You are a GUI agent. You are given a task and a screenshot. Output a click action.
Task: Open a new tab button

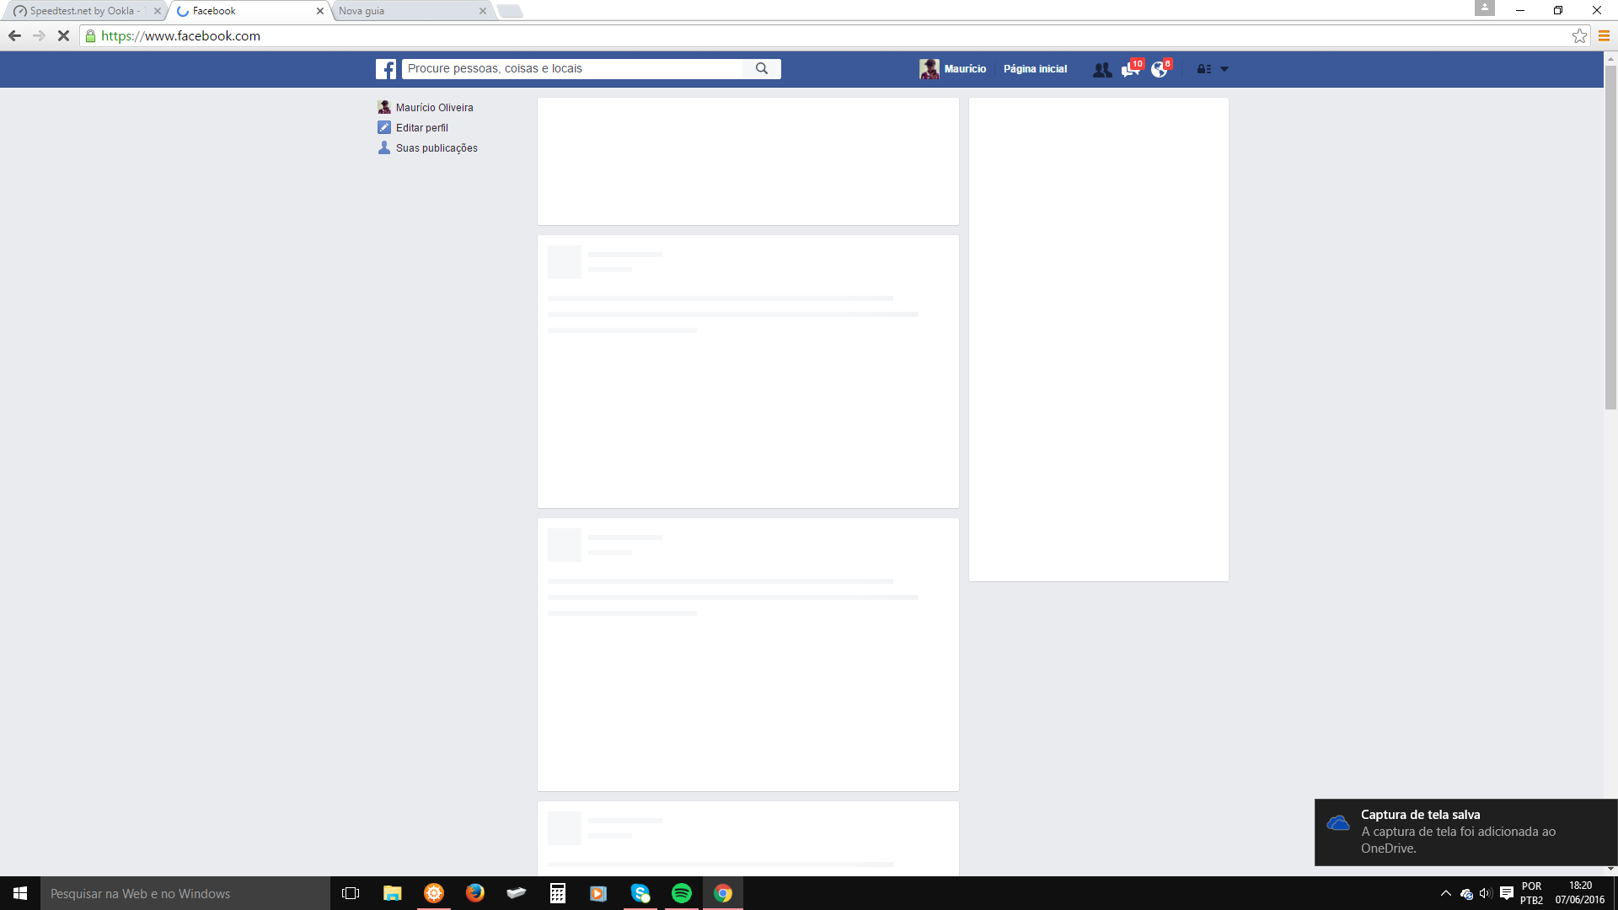click(510, 11)
